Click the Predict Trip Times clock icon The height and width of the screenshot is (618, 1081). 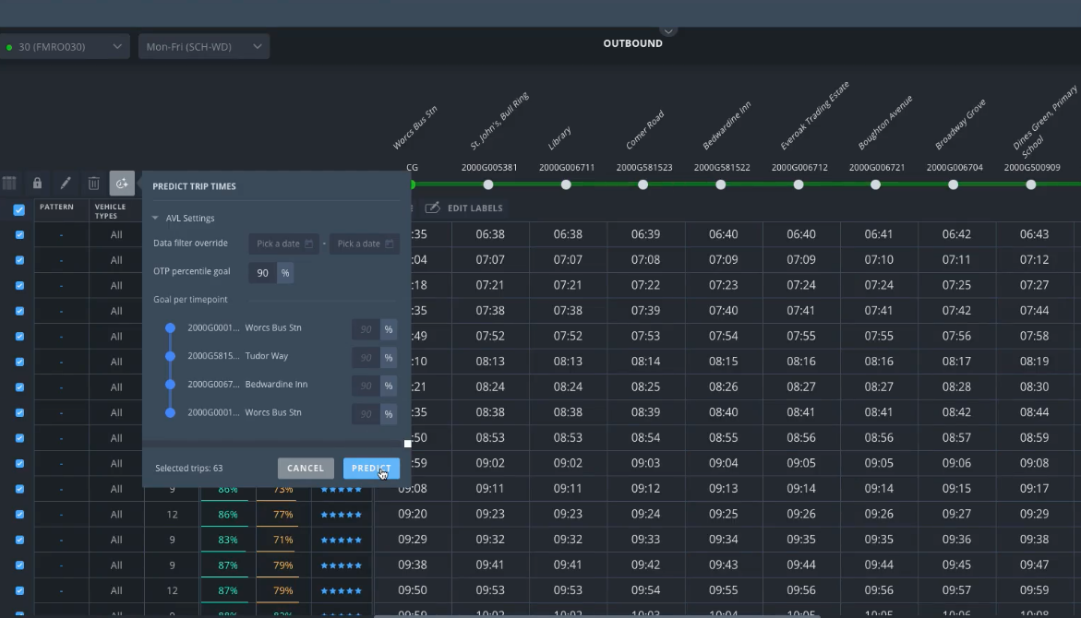[x=122, y=183]
